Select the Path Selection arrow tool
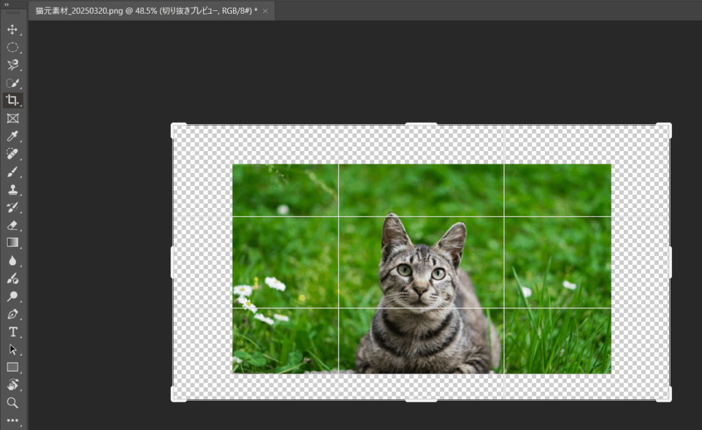 pyautogui.click(x=12, y=349)
